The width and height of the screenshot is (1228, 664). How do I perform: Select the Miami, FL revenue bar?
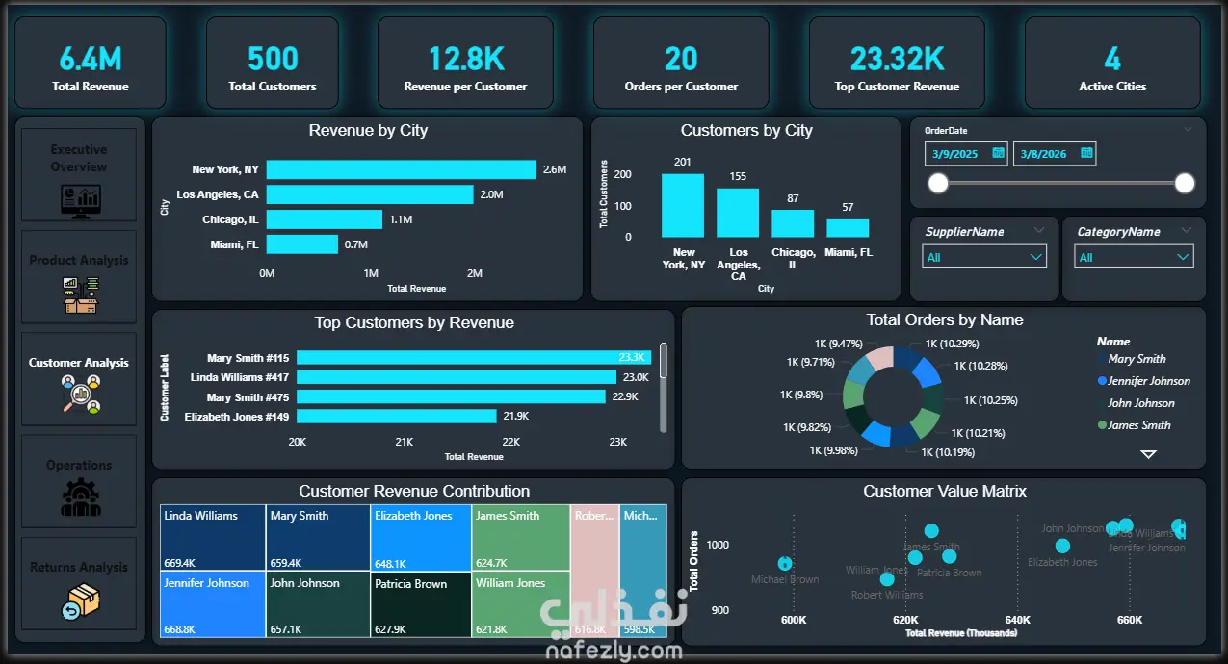pyautogui.click(x=302, y=244)
